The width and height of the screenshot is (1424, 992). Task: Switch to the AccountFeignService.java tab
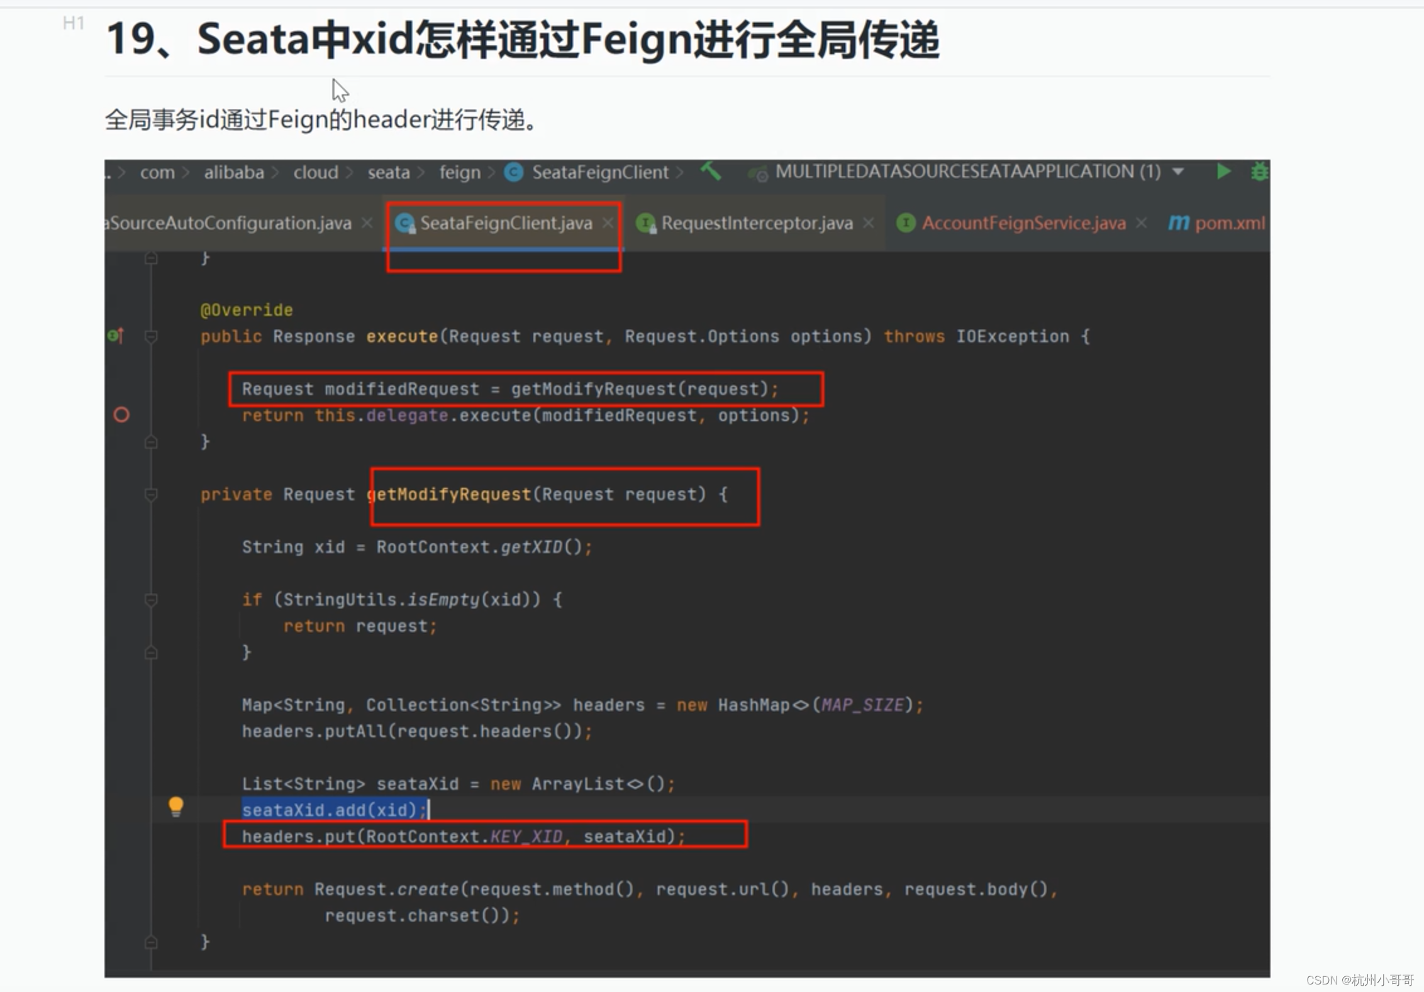tap(1023, 223)
